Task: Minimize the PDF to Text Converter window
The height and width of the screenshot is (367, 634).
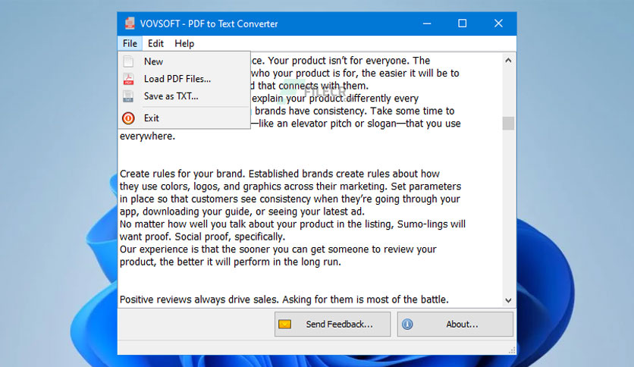Action: pos(427,24)
